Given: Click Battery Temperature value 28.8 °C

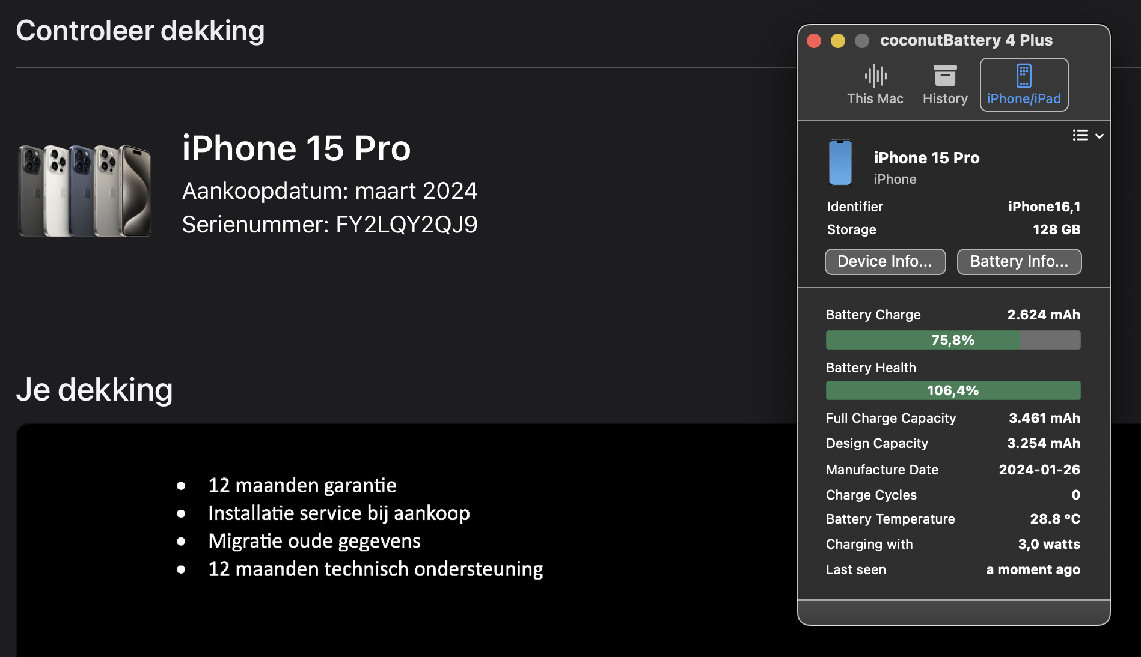Looking at the screenshot, I should point(1055,519).
